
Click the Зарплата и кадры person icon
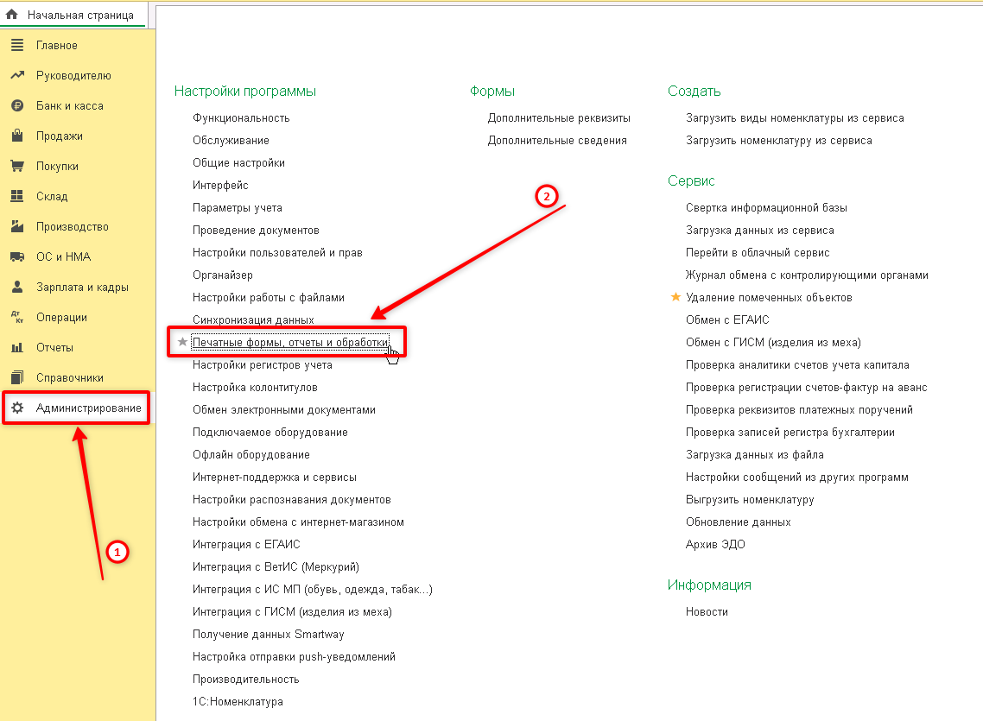point(17,287)
